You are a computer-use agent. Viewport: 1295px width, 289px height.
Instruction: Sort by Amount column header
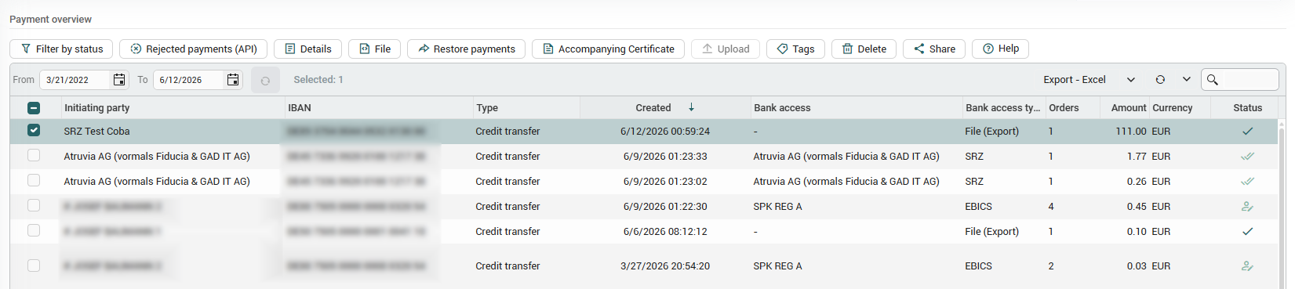(x=1128, y=108)
